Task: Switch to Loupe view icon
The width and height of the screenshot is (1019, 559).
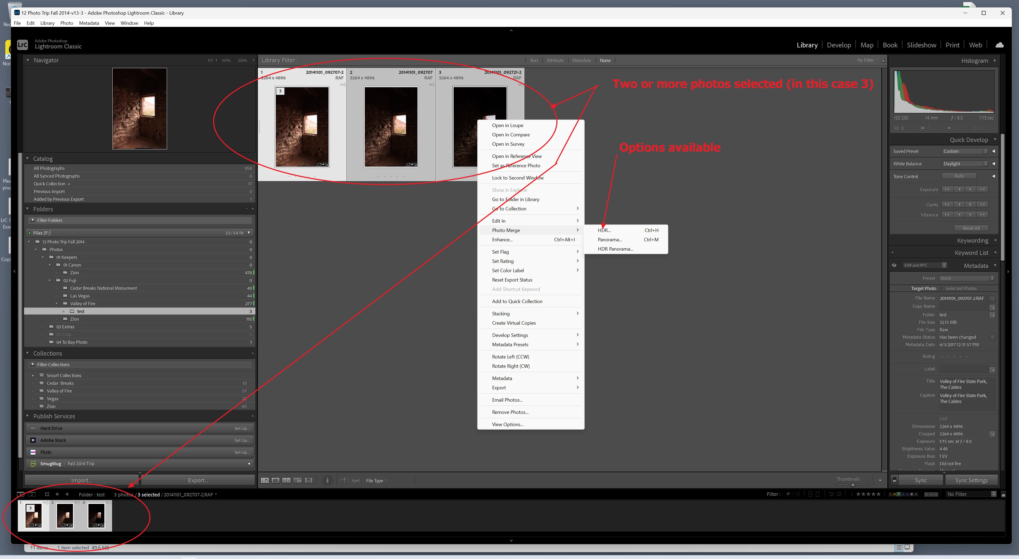Action: (x=275, y=480)
